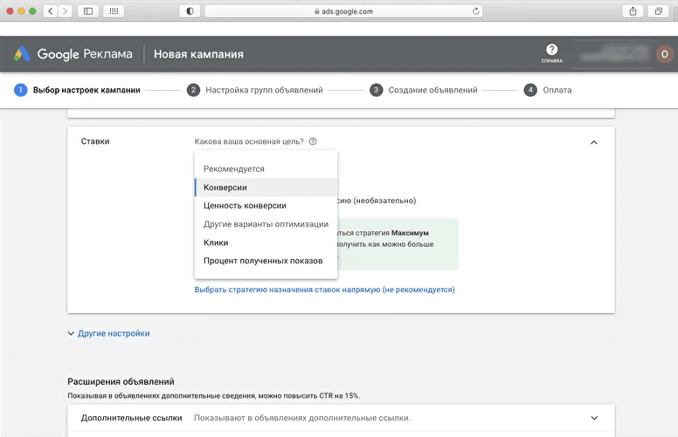The height and width of the screenshot is (437, 678).
Task: Click the step 2 circle icon
Action: pyautogui.click(x=193, y=90)
